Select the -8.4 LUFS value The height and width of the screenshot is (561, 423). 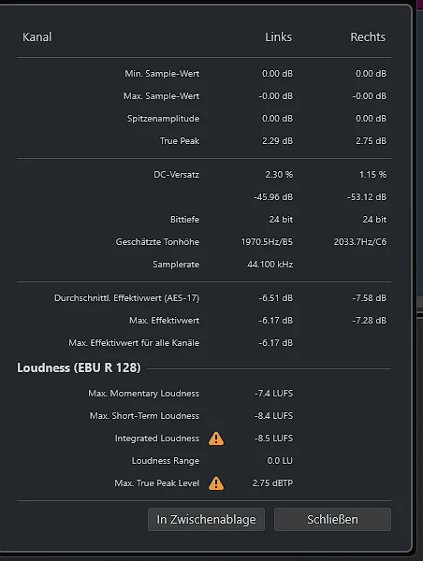tap(273, 416)
